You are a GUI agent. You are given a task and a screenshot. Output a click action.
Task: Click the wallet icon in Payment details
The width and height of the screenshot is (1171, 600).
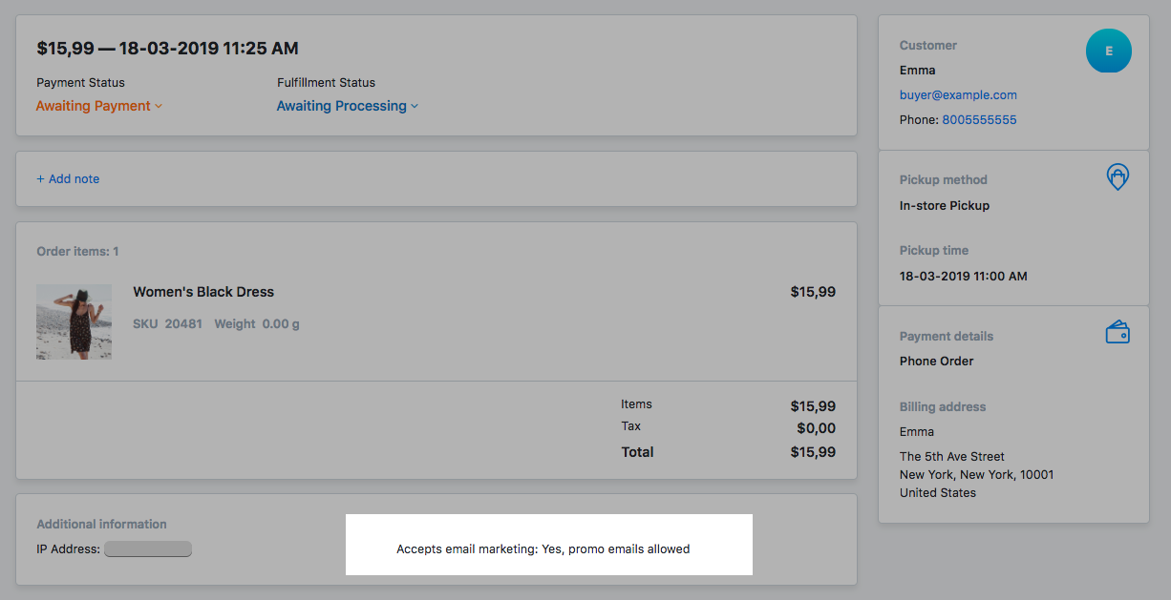pos(1118,333)
